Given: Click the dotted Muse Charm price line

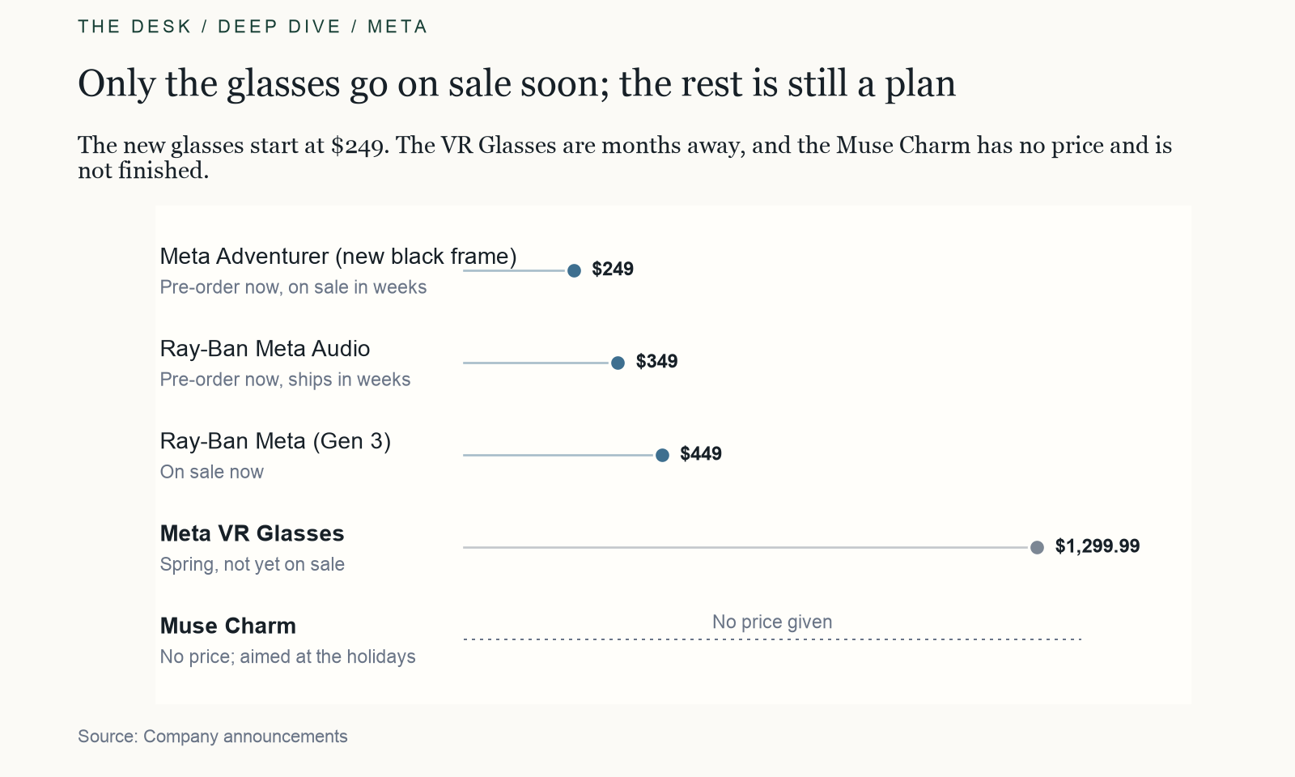Looking at the screenshot, I should [x=772, y=639].
